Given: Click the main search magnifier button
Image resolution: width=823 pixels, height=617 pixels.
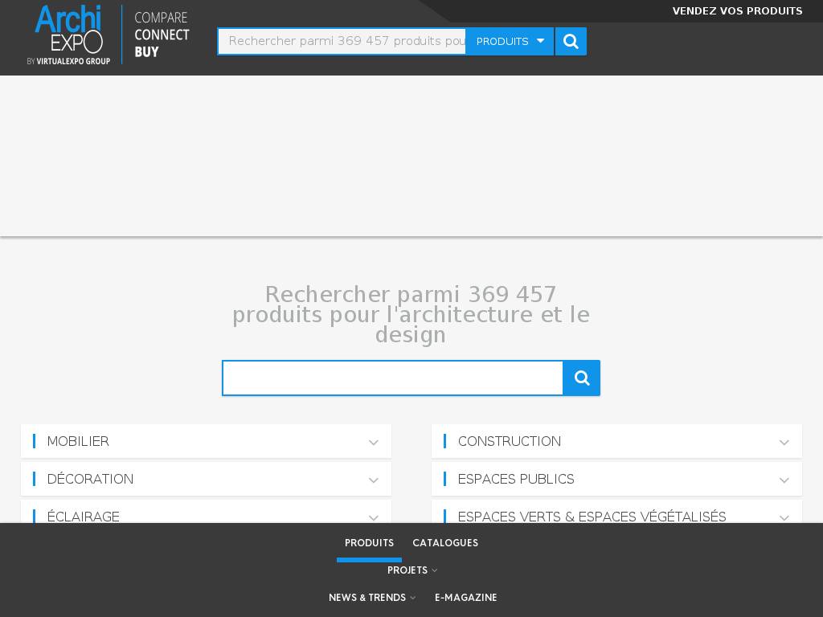Looking at the screenshot, I should tap(582, 378).
